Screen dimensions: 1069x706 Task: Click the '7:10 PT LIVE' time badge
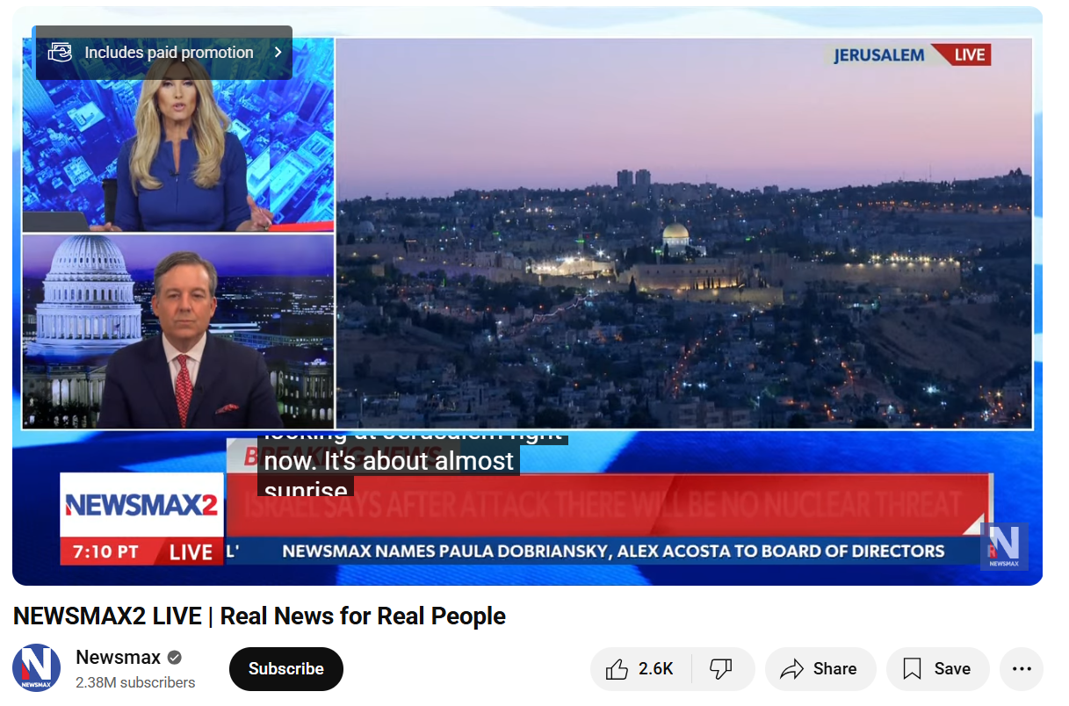[x=142, y=552]
